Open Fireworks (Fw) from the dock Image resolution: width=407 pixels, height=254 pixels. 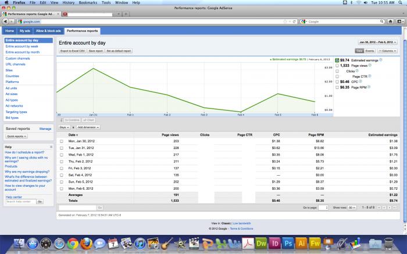click(x=315, y=244)
